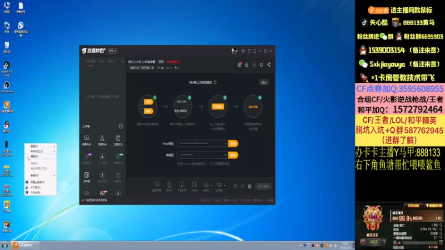This screenshot has height=250, width=445.
Task: Choose 屏幕分辨率(C) in the context menu
Action: pyautogui.click(x=41, y=182)
